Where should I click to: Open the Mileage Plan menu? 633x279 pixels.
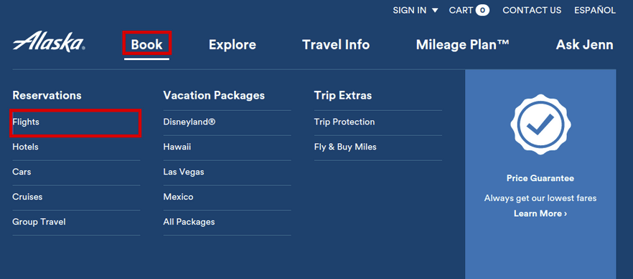click(x=463, y=44)
